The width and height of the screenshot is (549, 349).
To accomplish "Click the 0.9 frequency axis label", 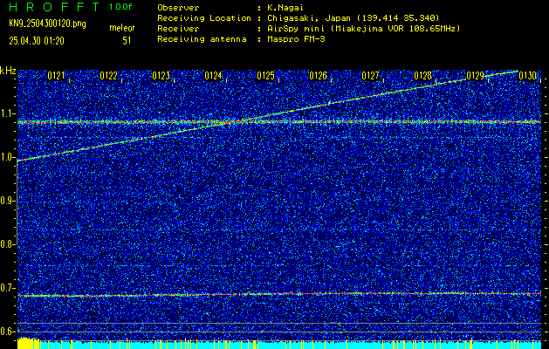I will click(x=7, y=201).
